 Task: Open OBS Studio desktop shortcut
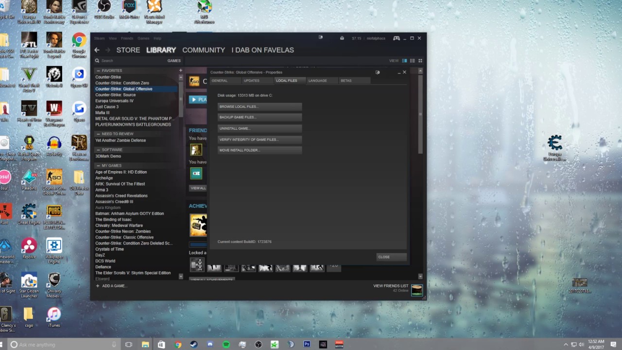click(104, 10)
